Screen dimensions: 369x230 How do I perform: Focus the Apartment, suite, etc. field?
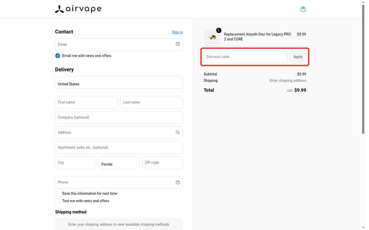coord(119,147)
